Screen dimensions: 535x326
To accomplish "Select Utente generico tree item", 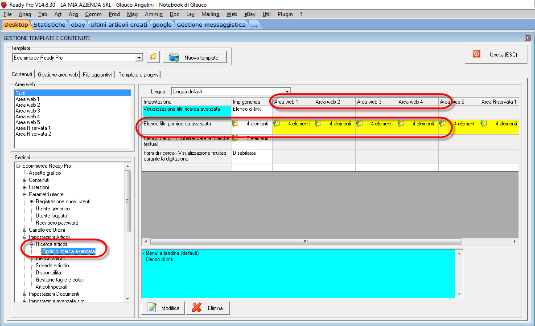I will (x=53, y=209).
